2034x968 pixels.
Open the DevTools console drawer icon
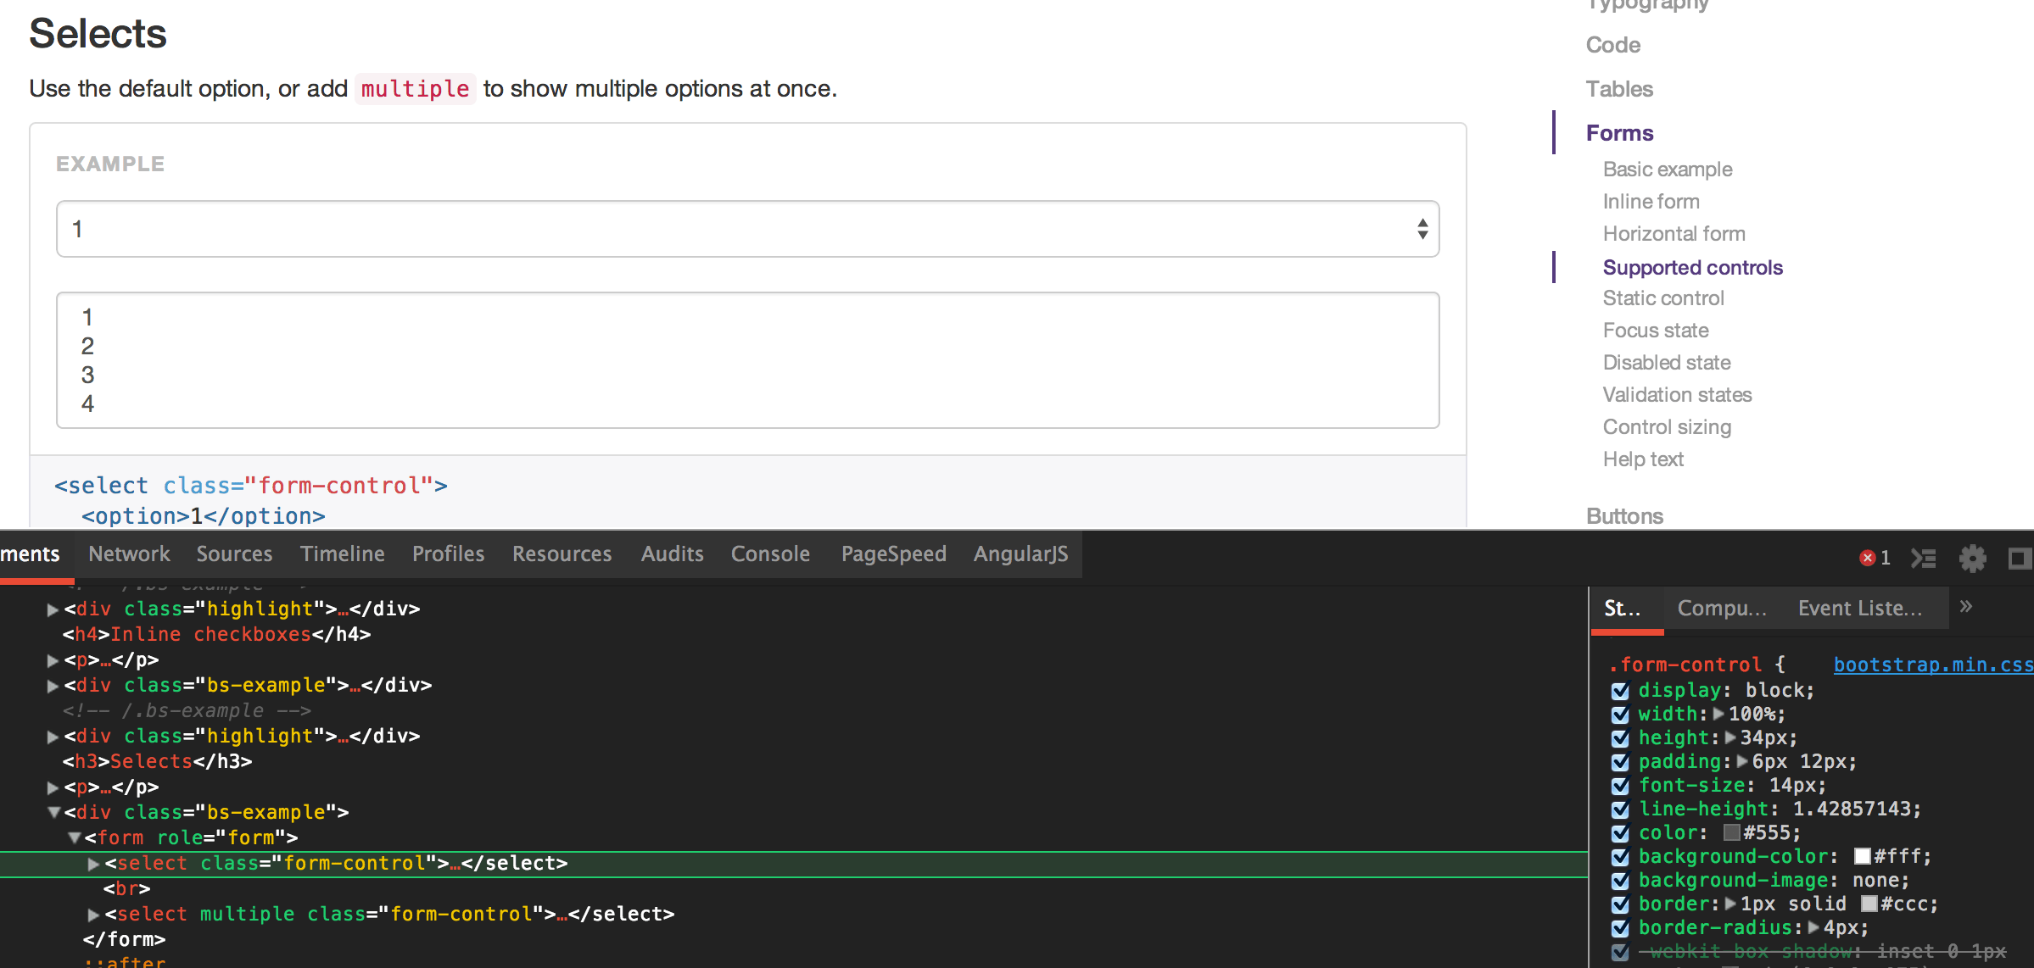(x=1923, y=558)
